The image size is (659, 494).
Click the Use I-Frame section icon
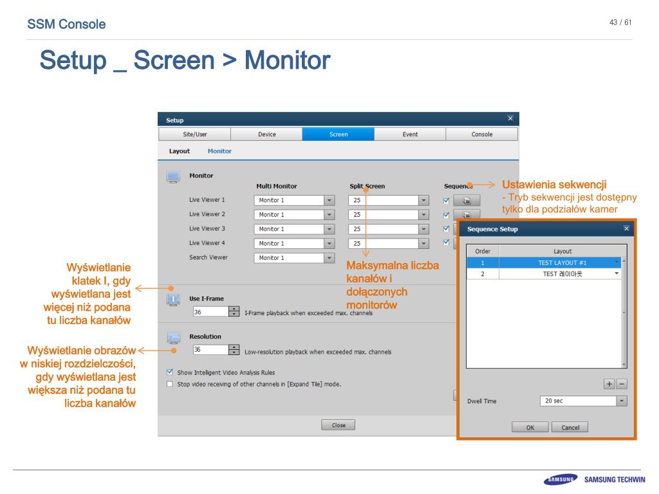click(x=173, y=300)
